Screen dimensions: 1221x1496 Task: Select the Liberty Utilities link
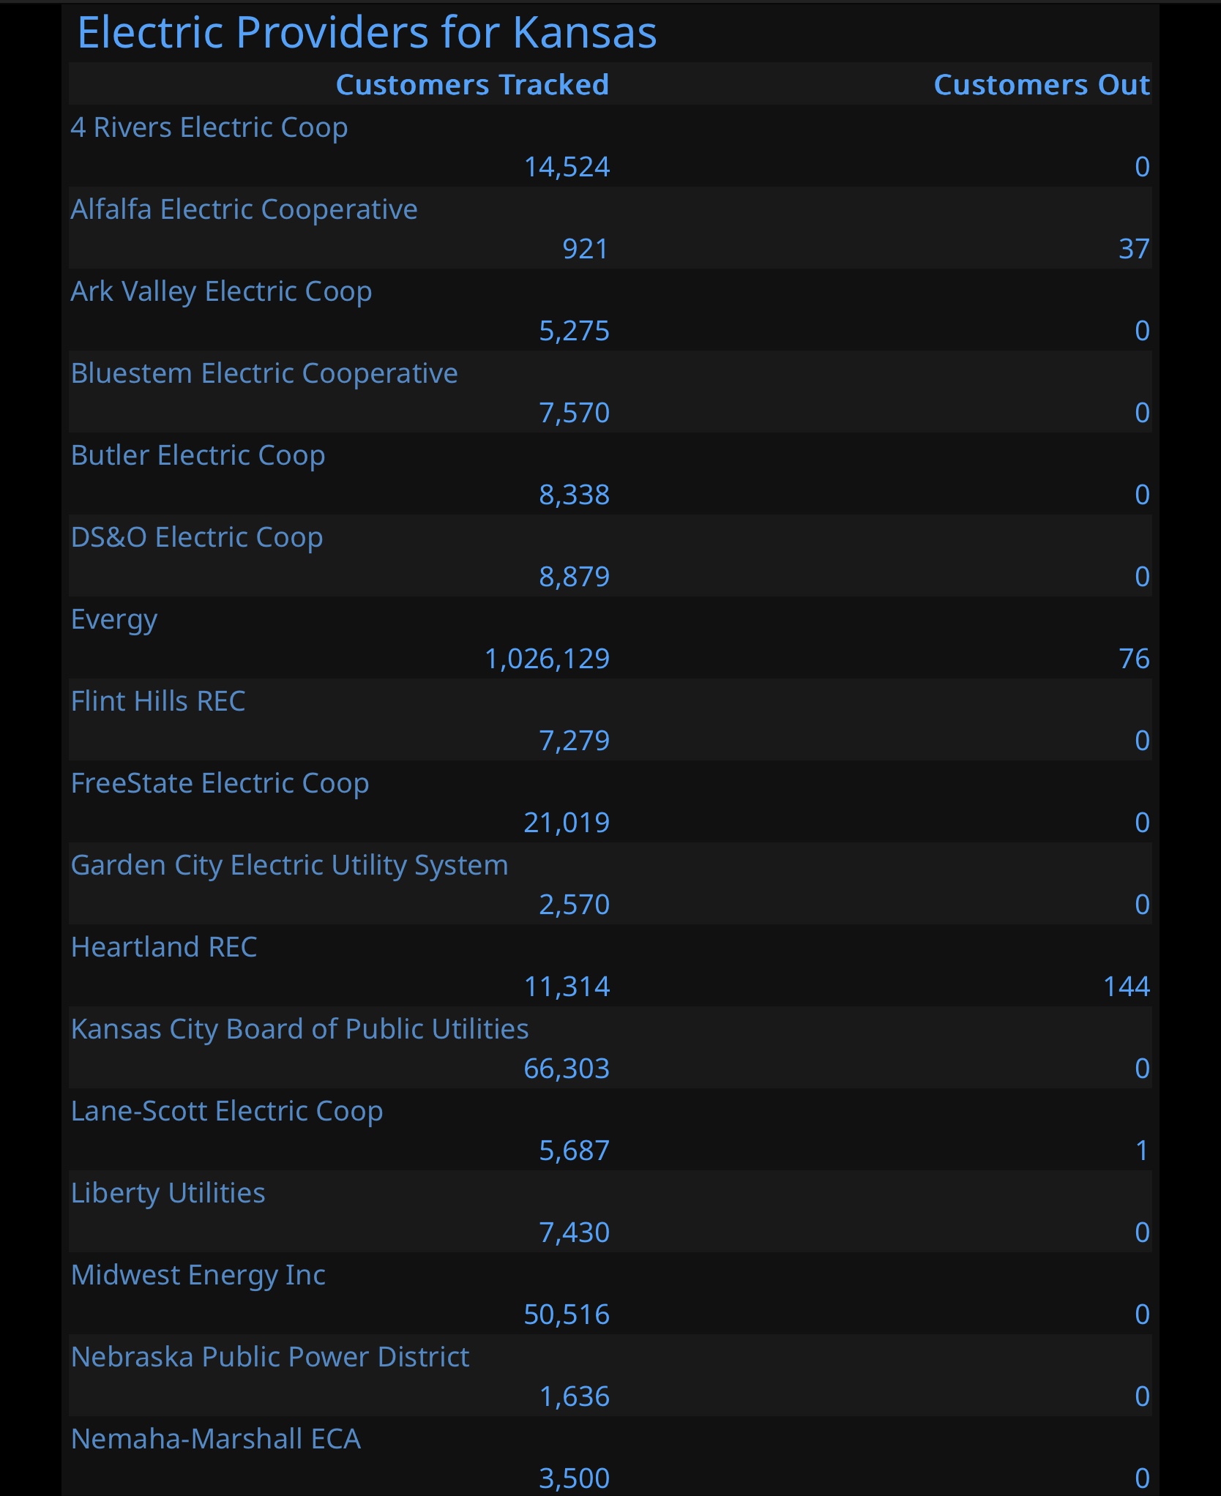pyautogui.click(x=168, y=1194)
